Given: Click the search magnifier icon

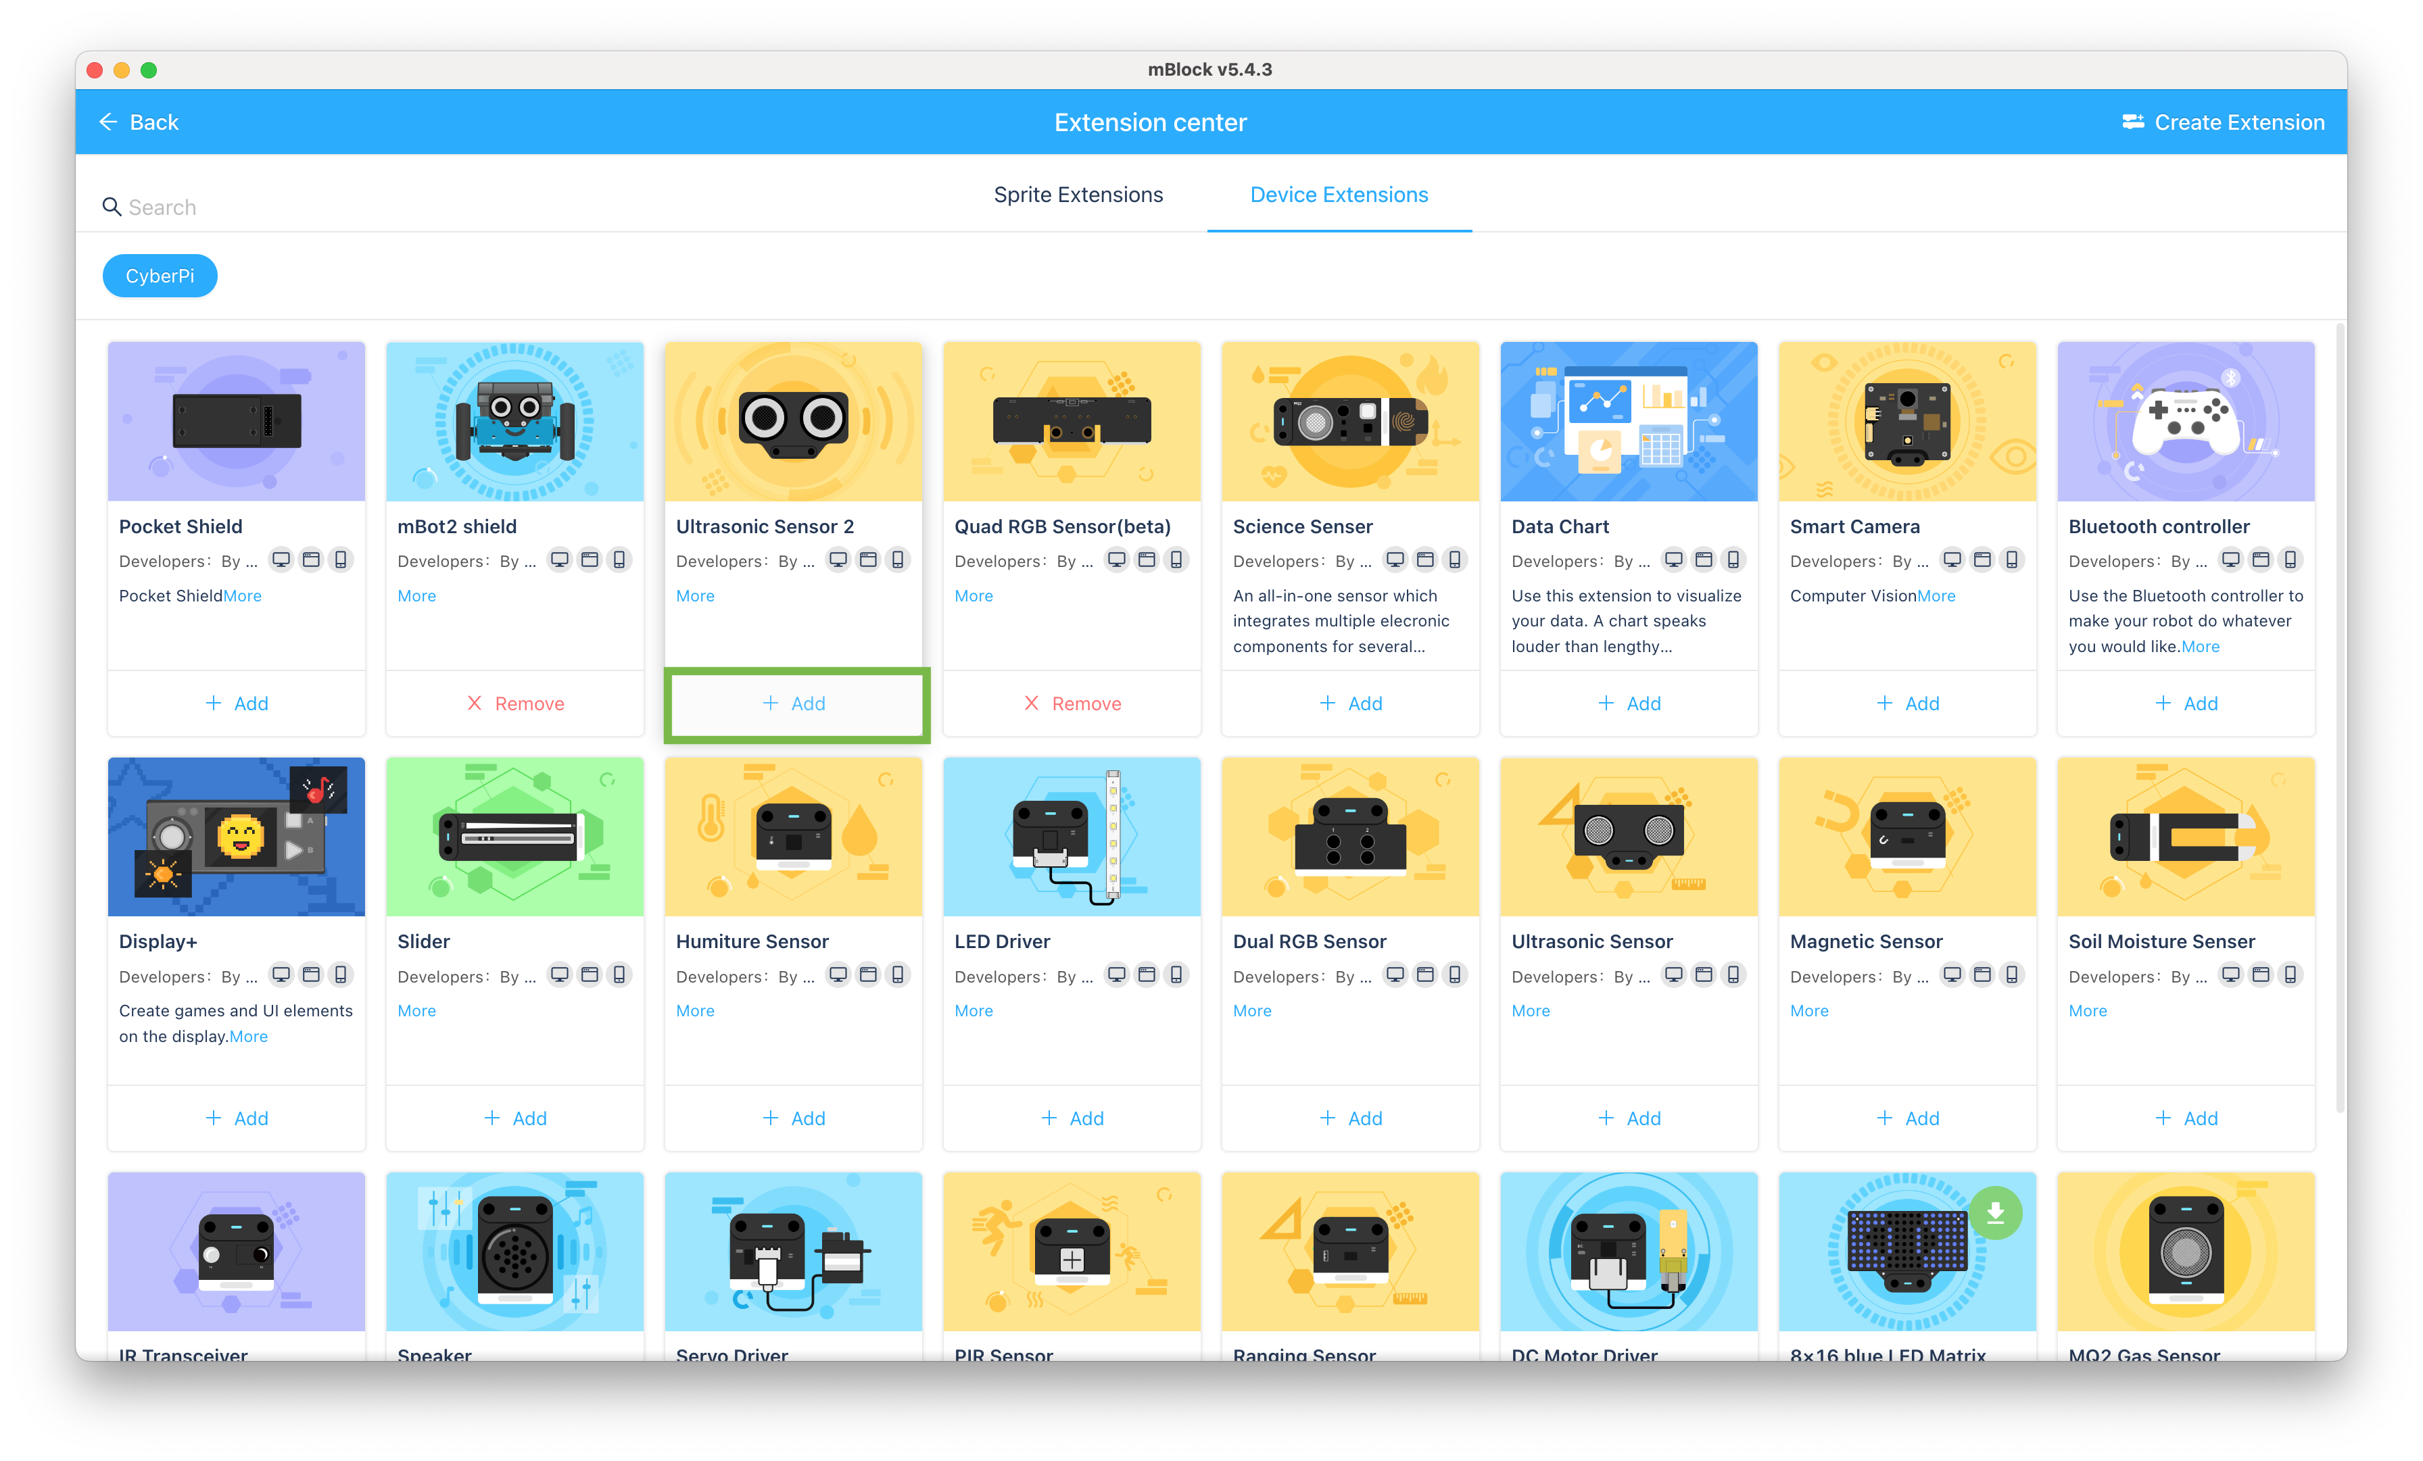Looking at the screenshot, I should point(111,207).
